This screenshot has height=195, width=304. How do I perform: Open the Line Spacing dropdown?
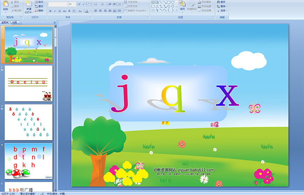click(120, 4)
